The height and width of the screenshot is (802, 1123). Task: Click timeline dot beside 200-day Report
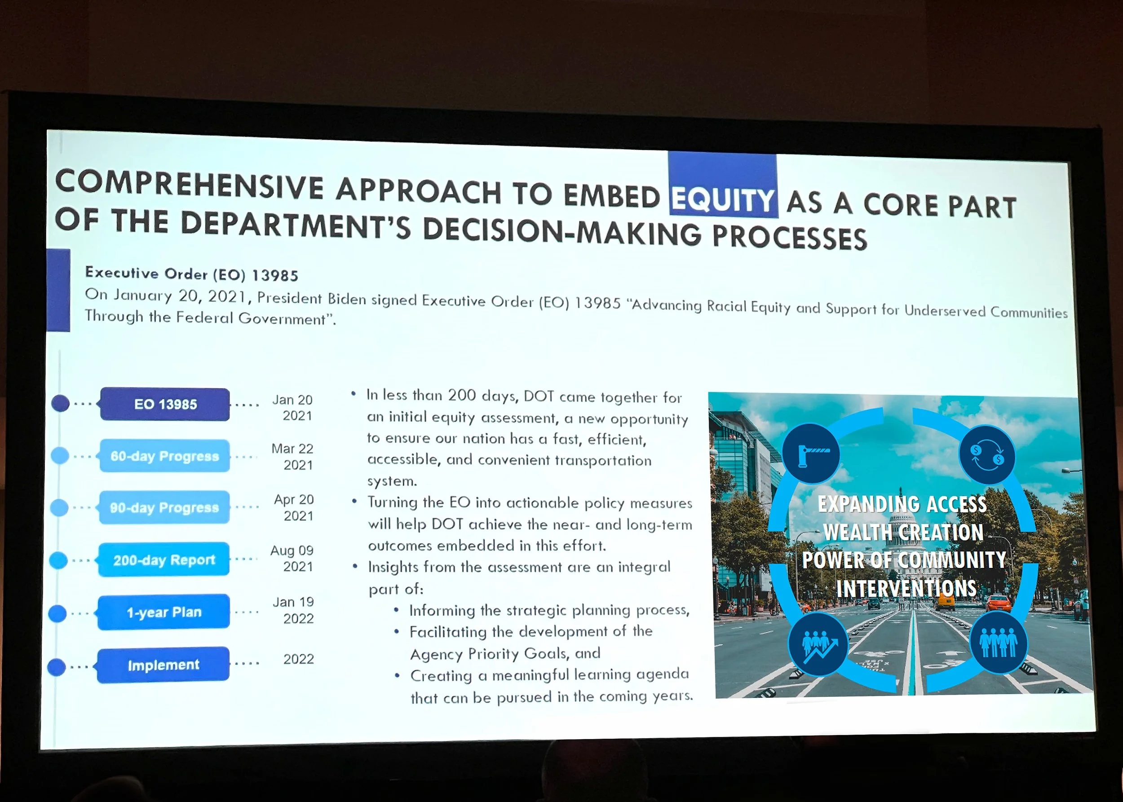58,560
